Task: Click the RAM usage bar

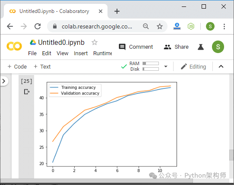Action: pyautogui.click(x=151, y=63)
